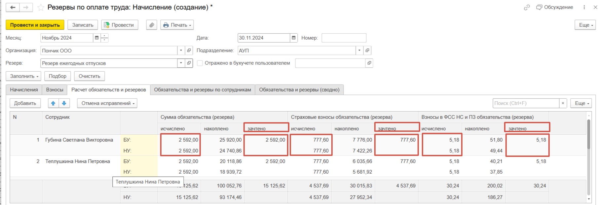This screenshot has height=205, width=599.
Task: Select the cell with value 51,80
Action: coord(496,140)
